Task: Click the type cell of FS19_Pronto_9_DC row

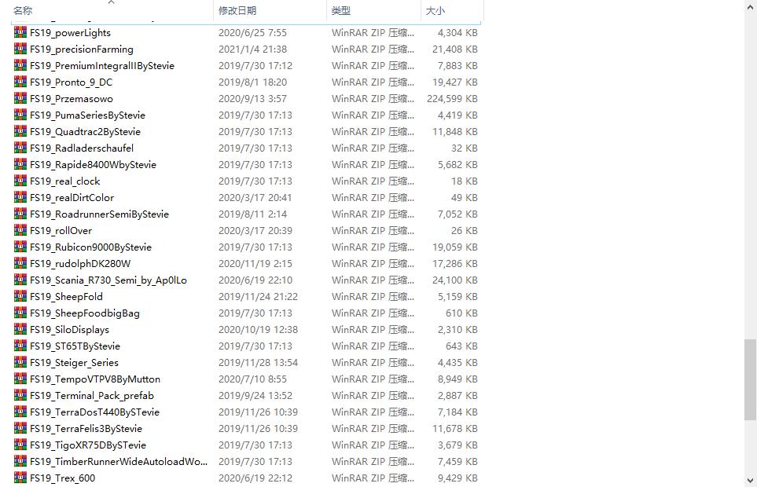Action: [373, 82]
